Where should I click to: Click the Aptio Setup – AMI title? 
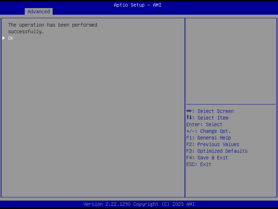(138, 5)
